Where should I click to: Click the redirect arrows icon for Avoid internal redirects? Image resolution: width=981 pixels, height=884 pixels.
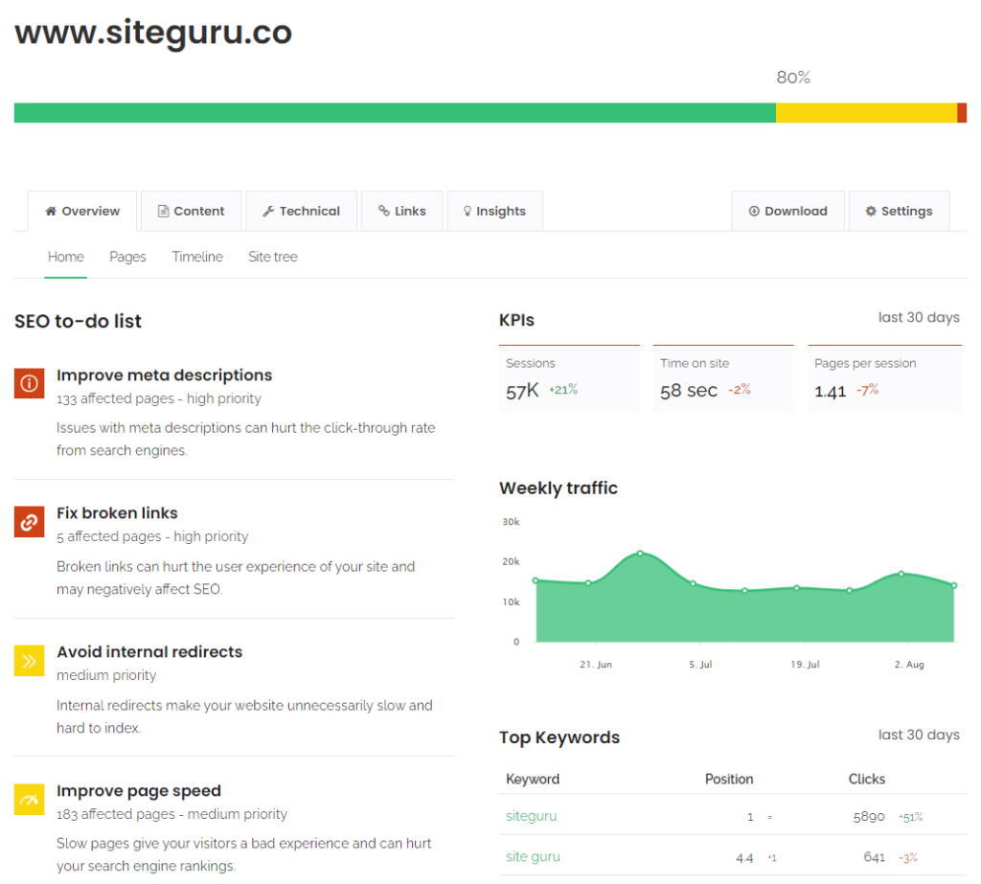(x=29, y=660)
